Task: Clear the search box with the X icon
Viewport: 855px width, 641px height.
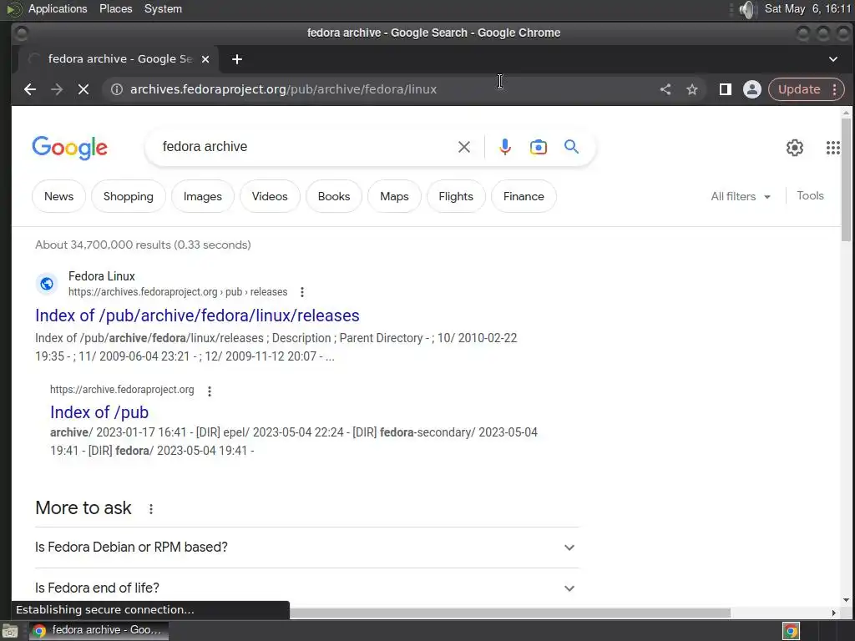Action: [464, 147]
